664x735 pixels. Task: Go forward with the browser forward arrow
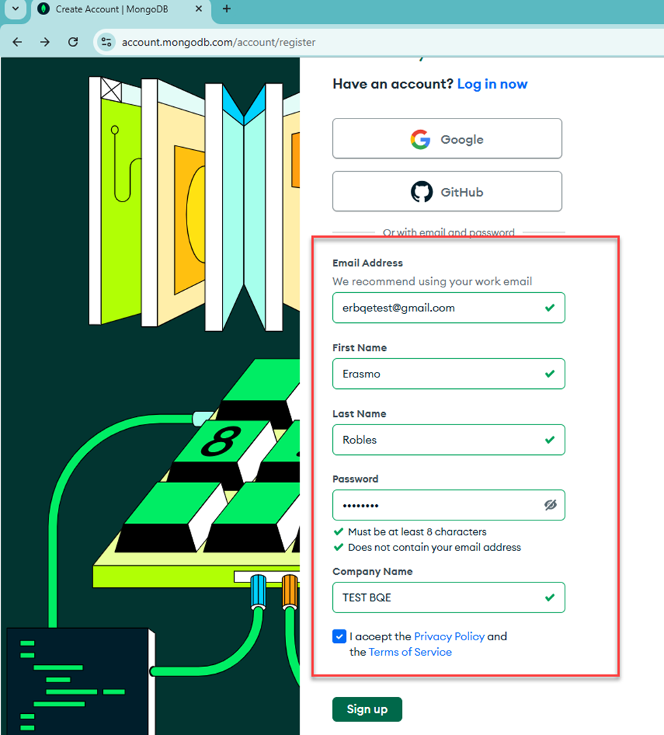45,42
